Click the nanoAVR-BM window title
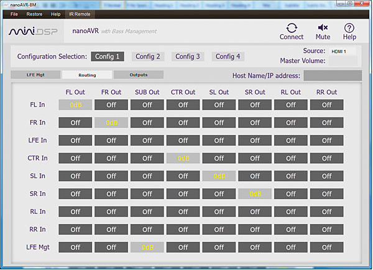This screenshot has width=373, height=270. click(23, 5)
